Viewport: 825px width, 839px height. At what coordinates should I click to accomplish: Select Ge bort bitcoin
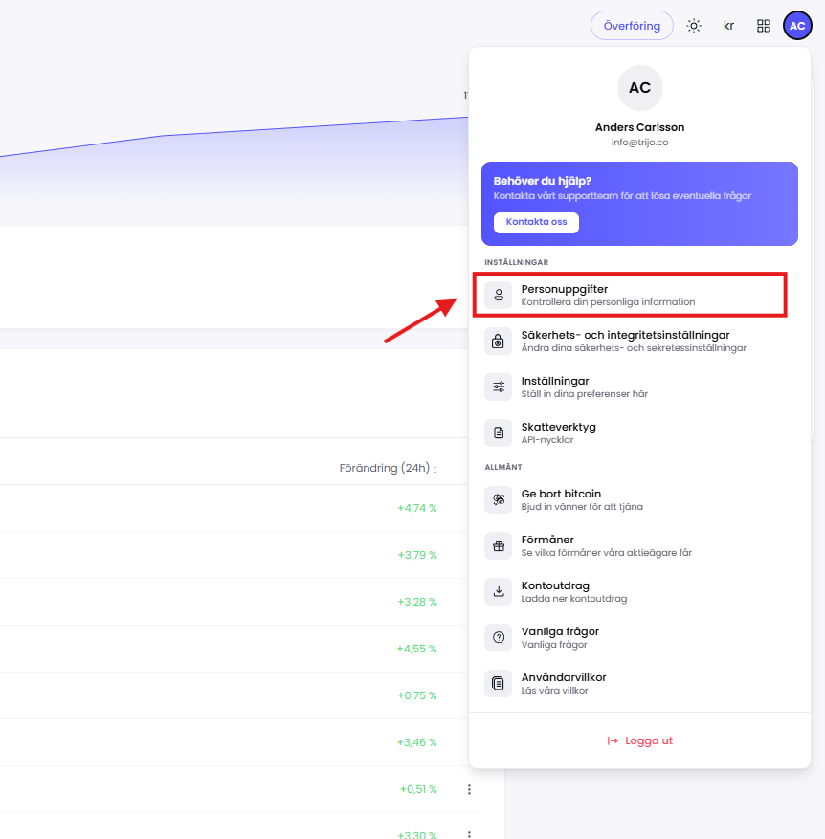click(639, 499)
